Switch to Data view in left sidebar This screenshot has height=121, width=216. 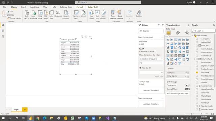tap(3, 31)
